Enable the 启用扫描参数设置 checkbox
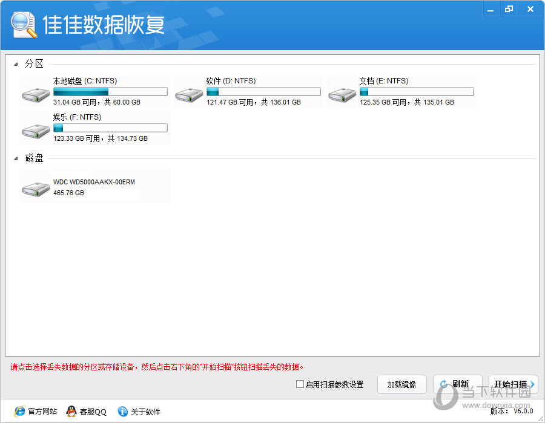545x423 pixels. pos(300,384)
